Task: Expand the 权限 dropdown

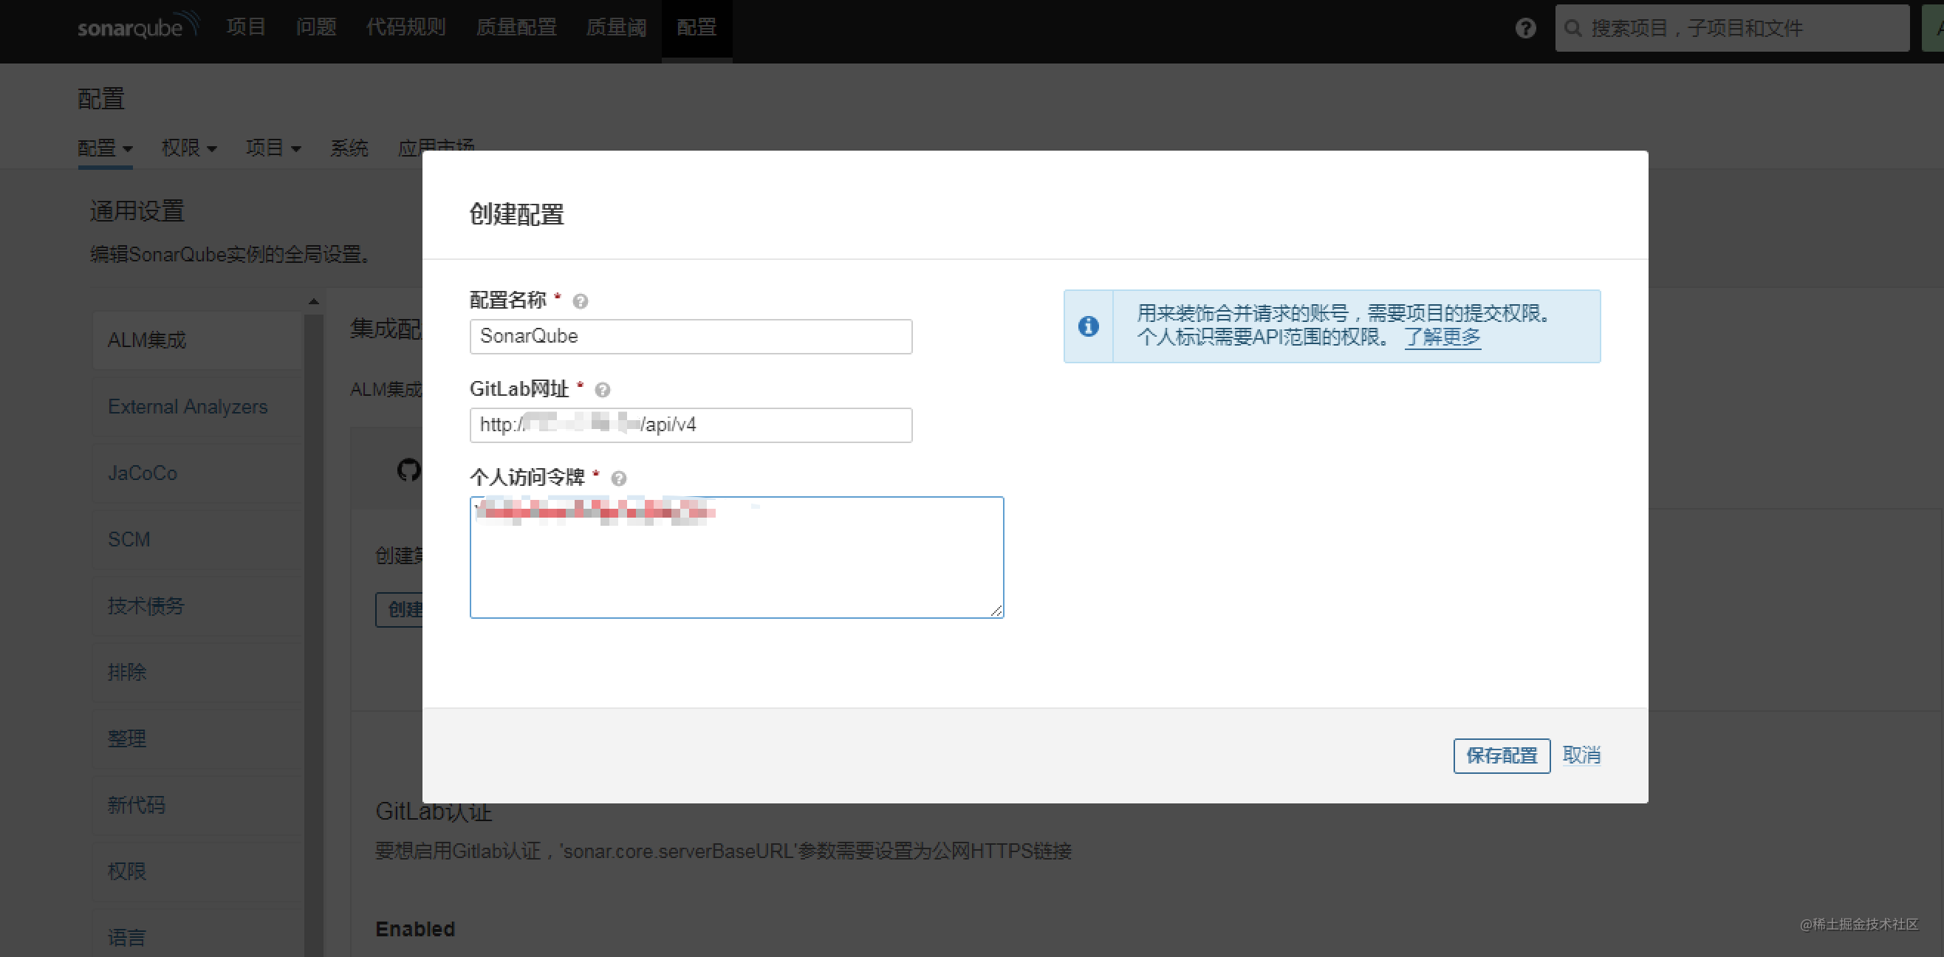Action: click(x=188, y=148)
